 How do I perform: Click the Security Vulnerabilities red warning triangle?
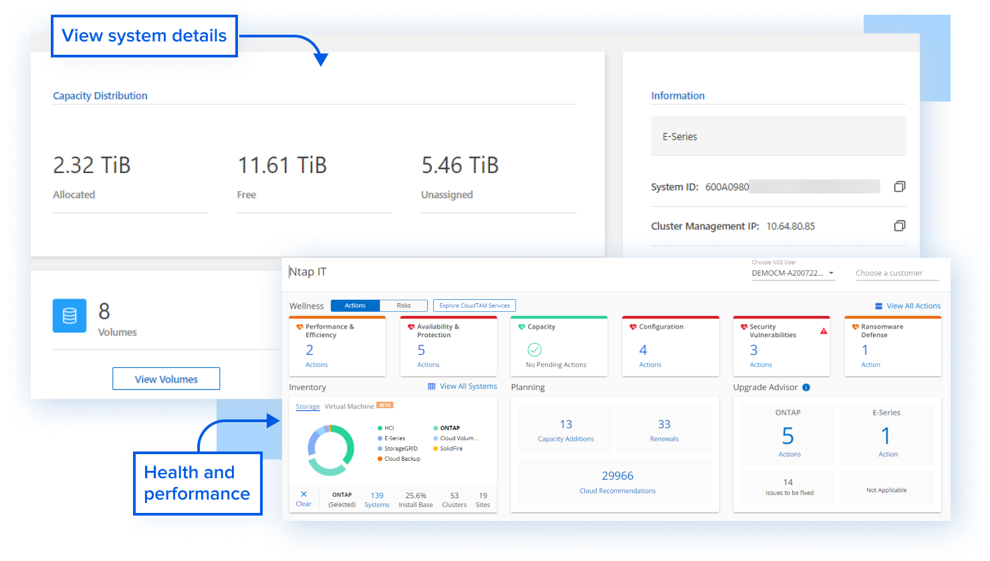[x=824, y=331]
